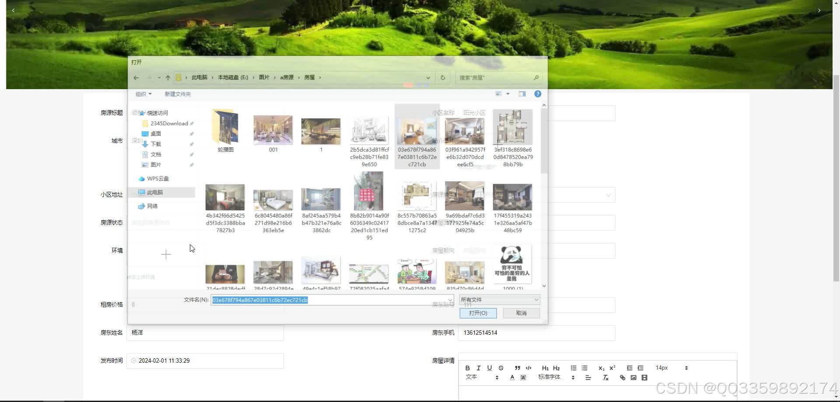
Task: Go back in the file dialog
Action: (136, 78)
